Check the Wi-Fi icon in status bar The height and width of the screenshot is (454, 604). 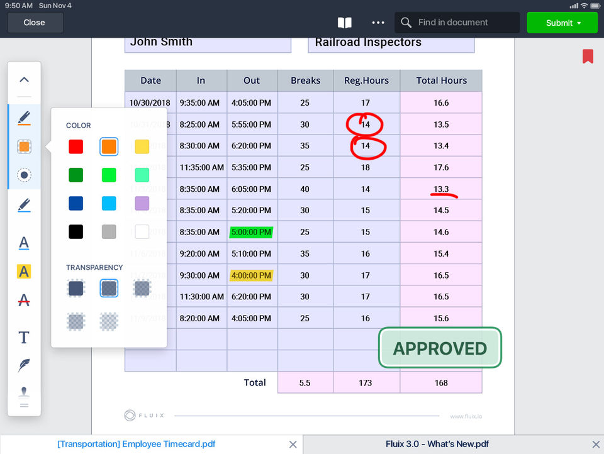(x=584, y=6)
